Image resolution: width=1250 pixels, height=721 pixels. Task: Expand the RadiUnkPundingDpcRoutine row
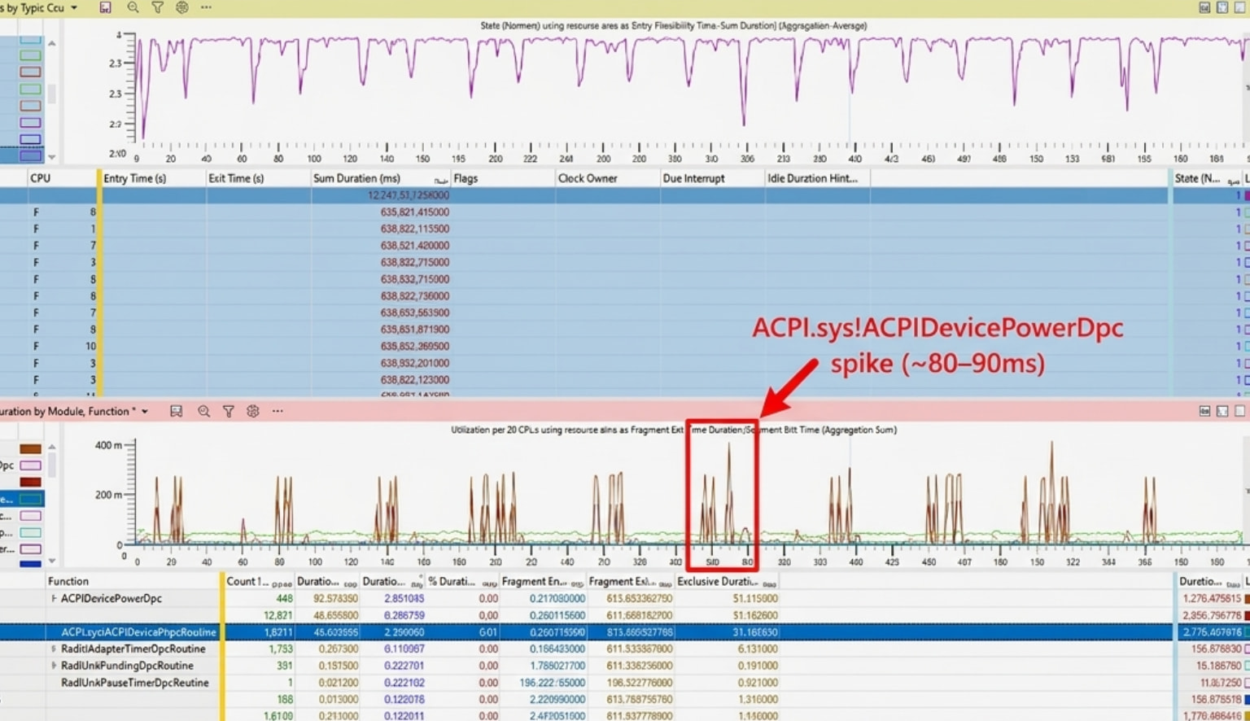tap(55, 666)
